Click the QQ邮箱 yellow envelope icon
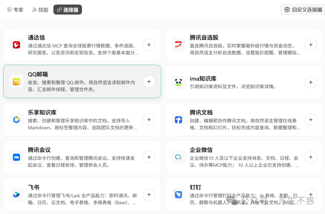Image resolution: width=325 pixels, height=214 pixels. (x=16, y=82)
